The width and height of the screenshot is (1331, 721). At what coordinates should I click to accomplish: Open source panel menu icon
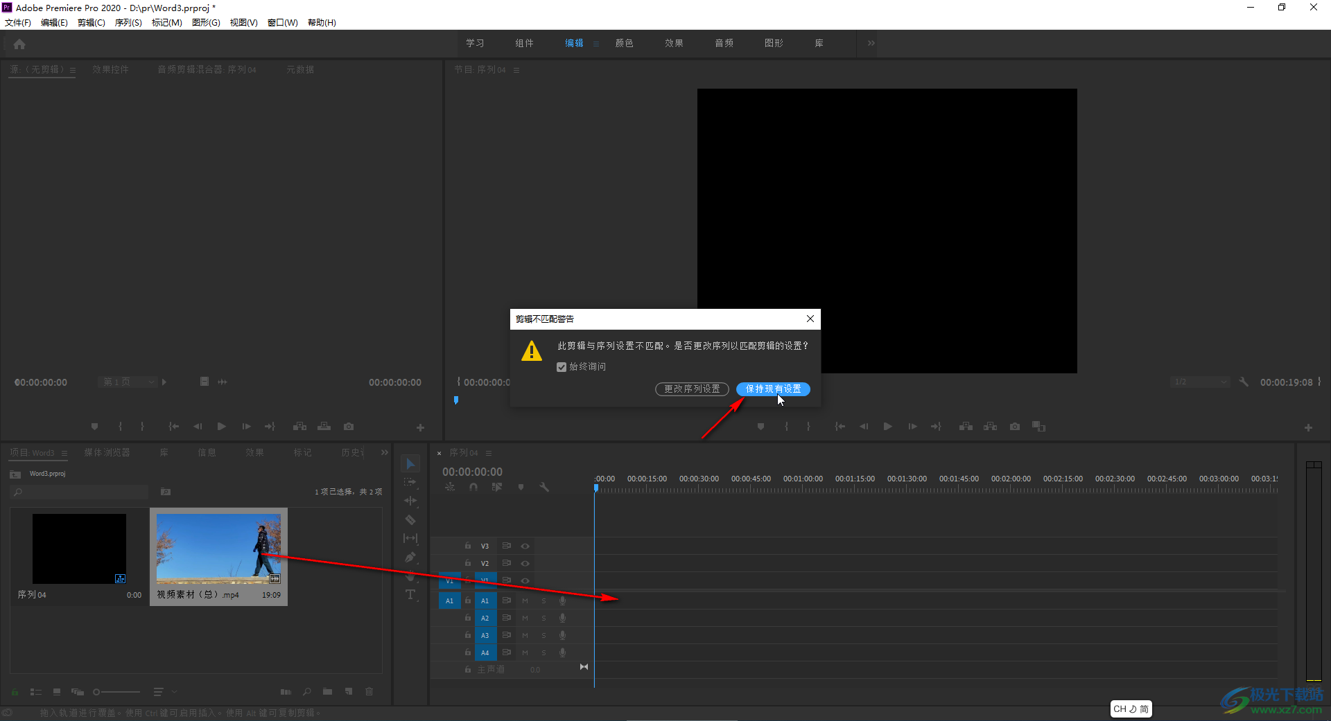click(x=73, y=70)
